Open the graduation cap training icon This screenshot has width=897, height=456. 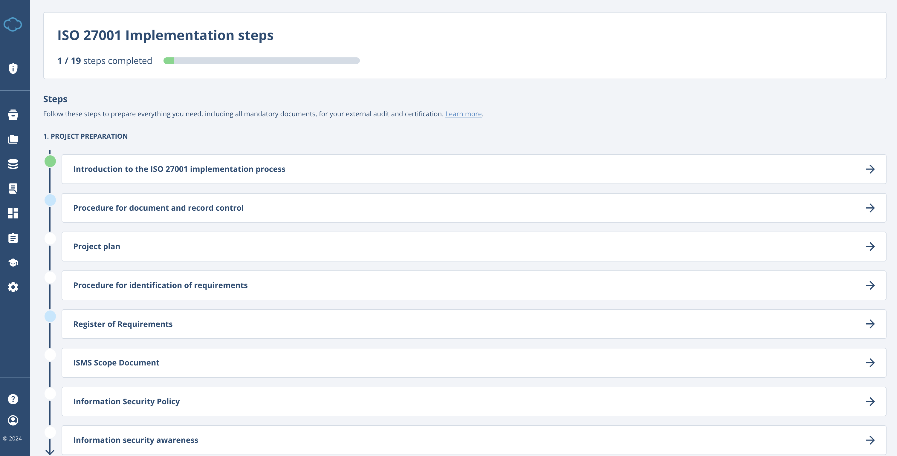click(13, 262)
